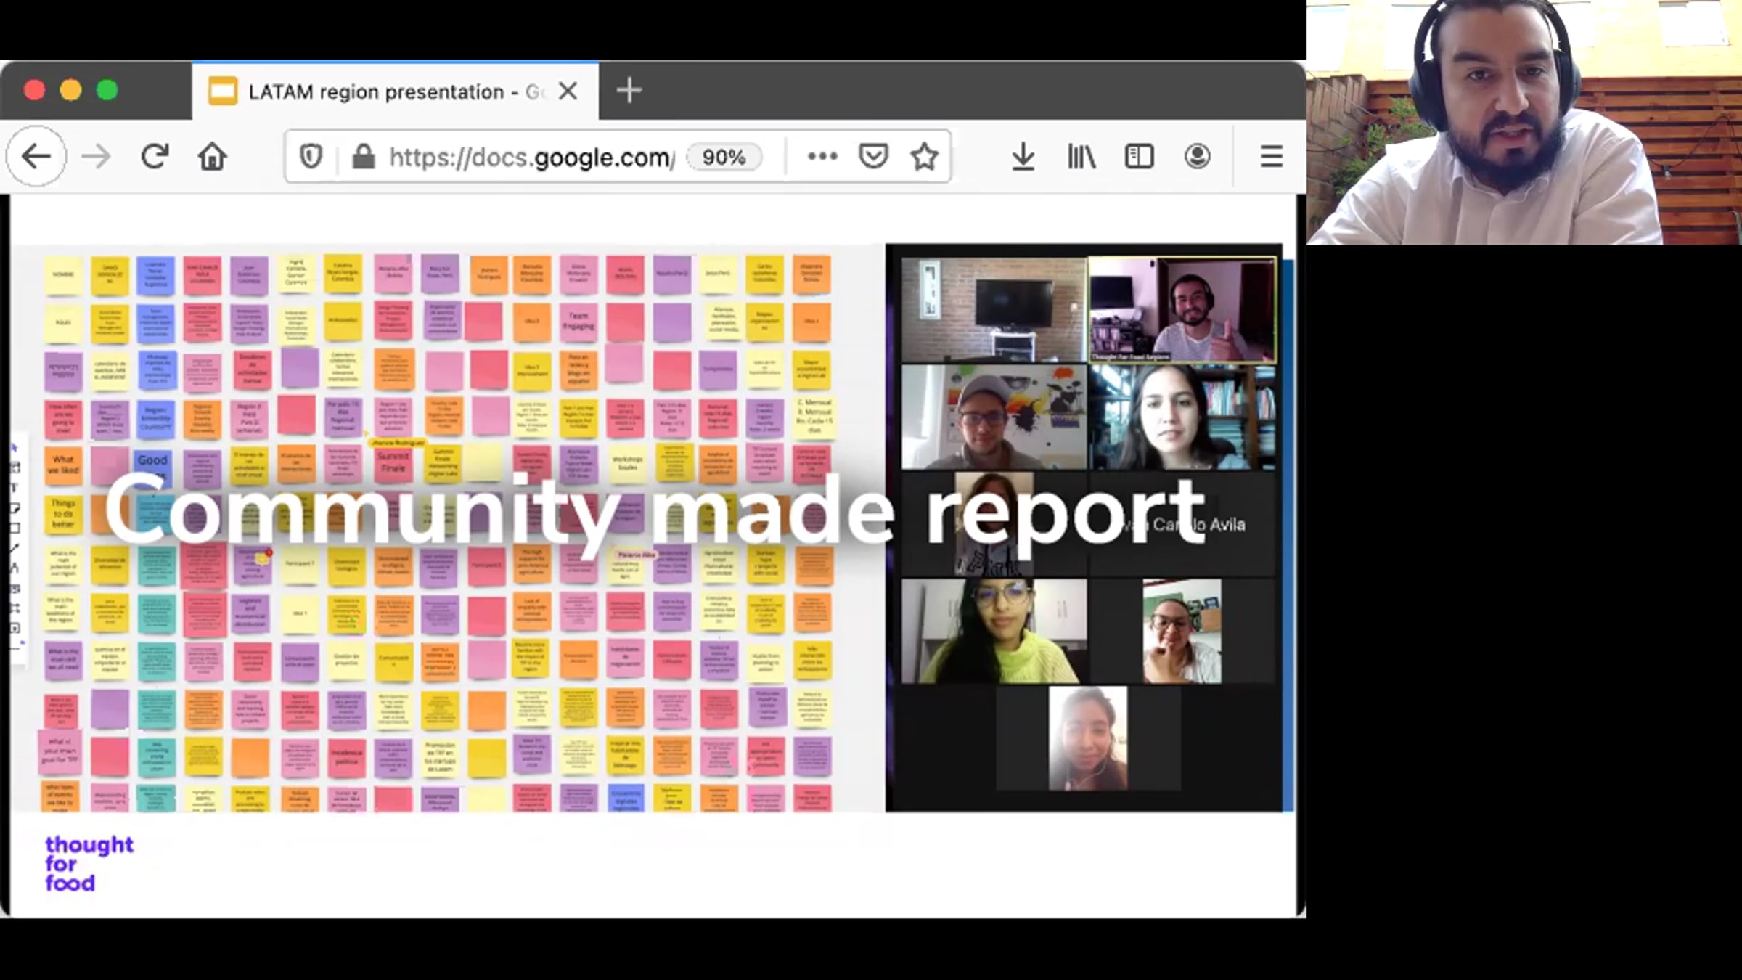Close the LATAM region presentation tab
The height and width of the screenshot is (980, 1742).
pyautogui.click(x=568, y=91)
